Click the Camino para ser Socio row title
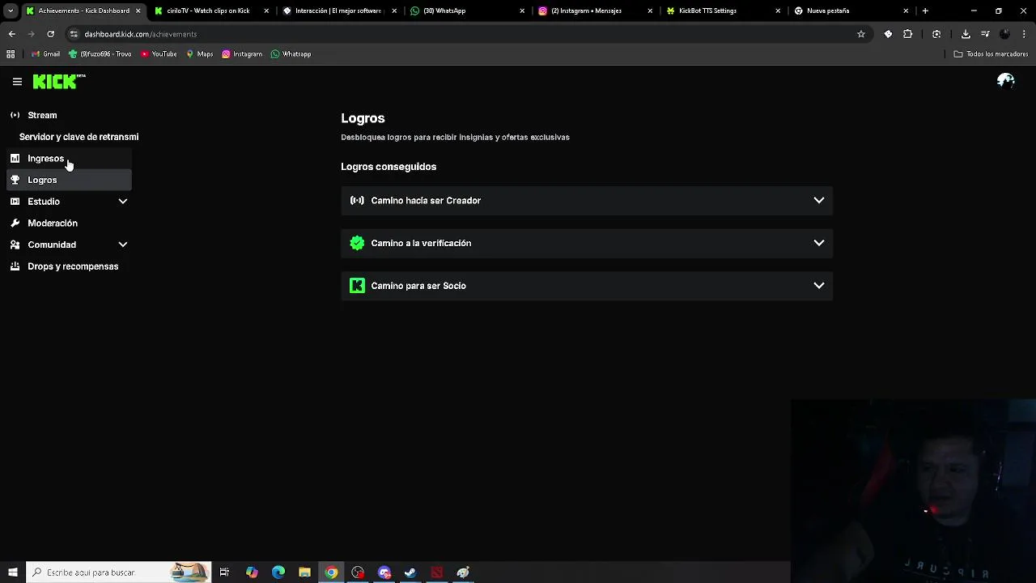Screen dimensions: 1036x583 (418, 286)
